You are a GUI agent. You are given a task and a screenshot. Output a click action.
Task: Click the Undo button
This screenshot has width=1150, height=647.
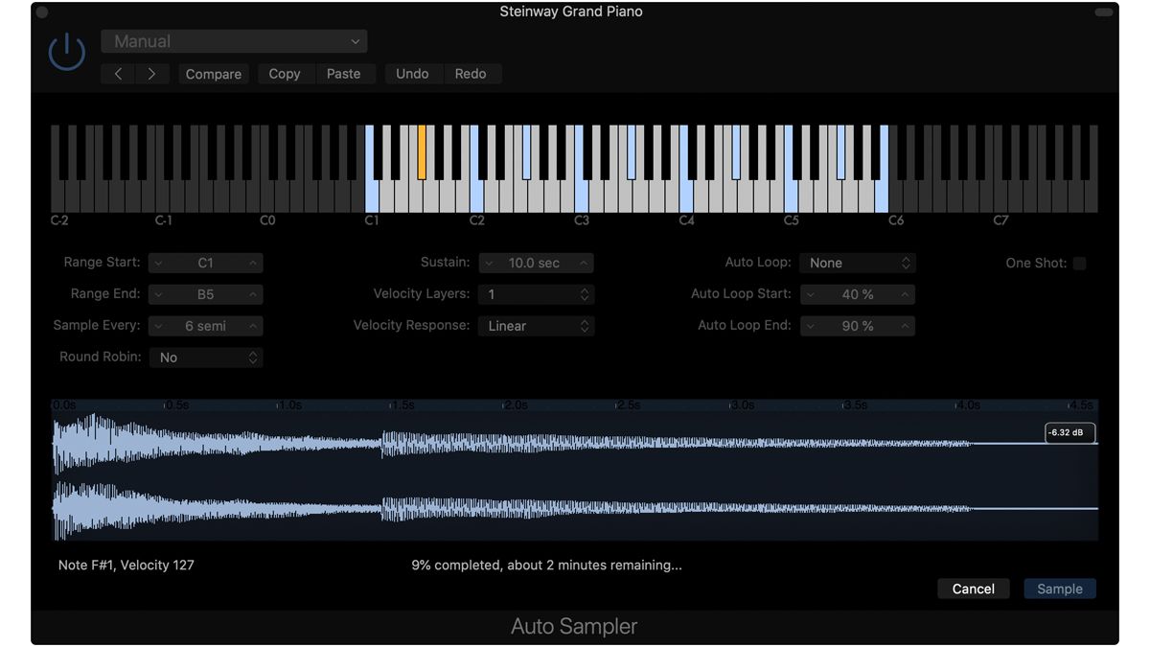(413, 74)
